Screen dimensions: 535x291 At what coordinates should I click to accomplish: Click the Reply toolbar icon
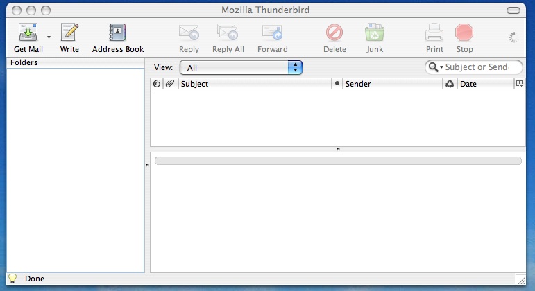pyautogui.click(x=189, y=33)
